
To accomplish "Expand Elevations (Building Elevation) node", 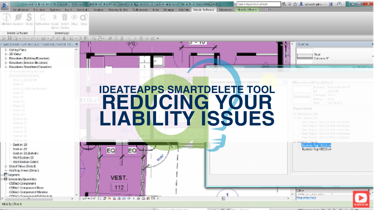I will 6,58.
